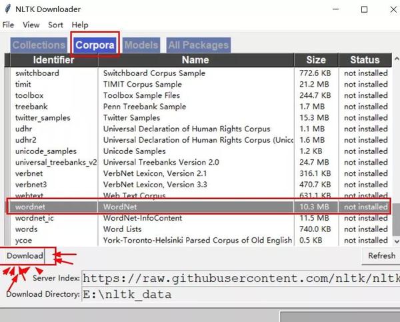This screenshot has width=400, height=322.
Task: Click the 10.3 MB size cell
Action: click(x=314, y=207)
